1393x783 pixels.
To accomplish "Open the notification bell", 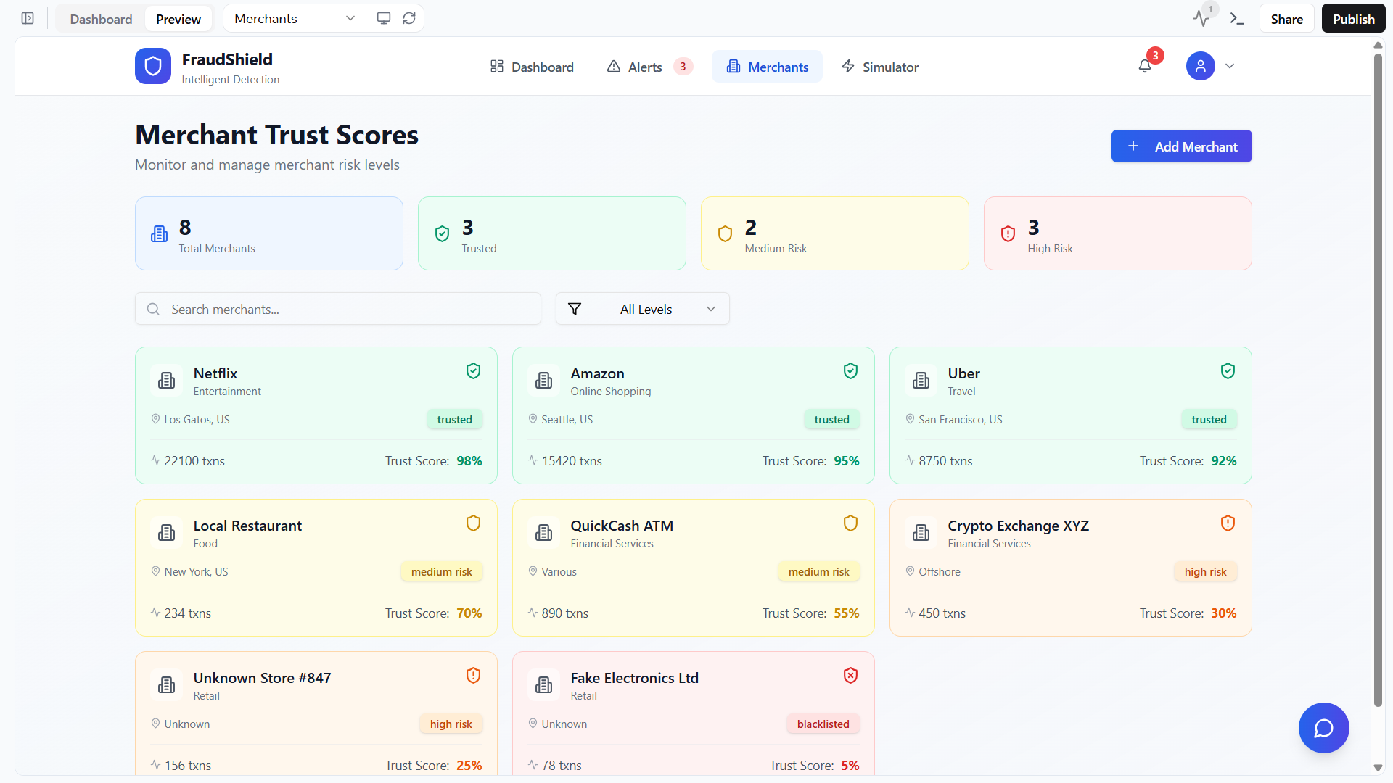I will point(1145,66).
